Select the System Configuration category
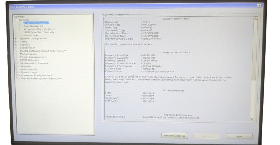This screenshot has height=145, width=280. coord(33,39)
